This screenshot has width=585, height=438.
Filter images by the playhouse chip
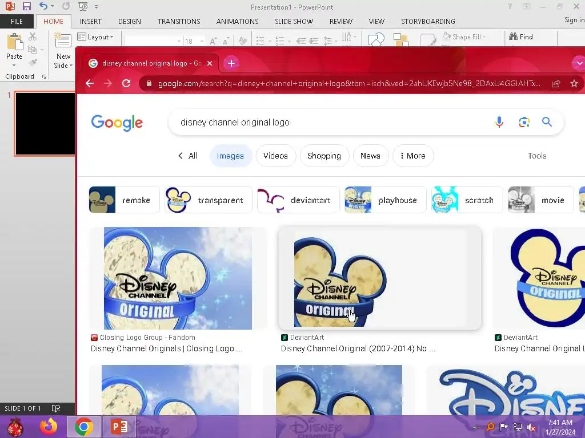click(x=385, y=200)
